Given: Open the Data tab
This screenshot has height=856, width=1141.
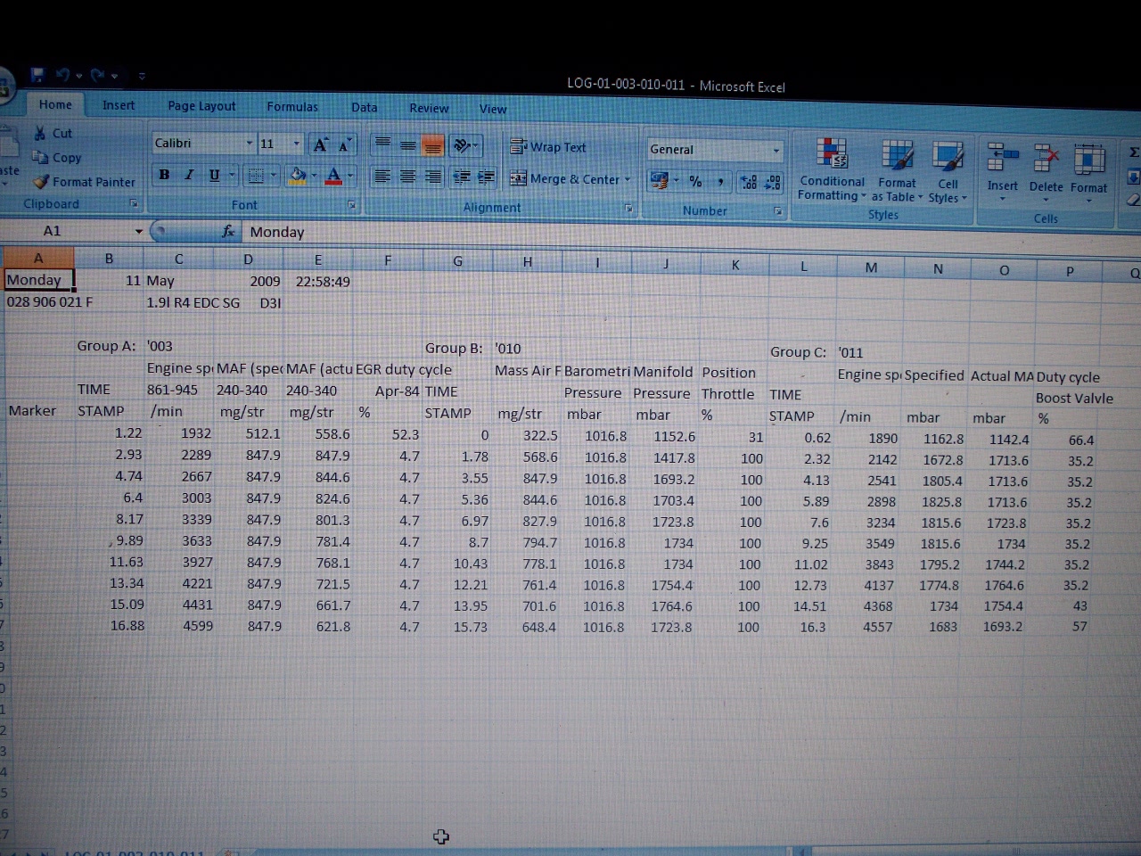Looking at the screenshot, I should [x=364, y=107].
